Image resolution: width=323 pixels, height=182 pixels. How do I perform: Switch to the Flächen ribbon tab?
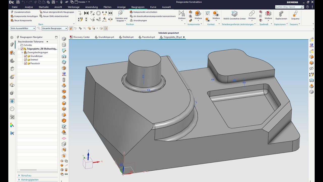pyautogui.click(x=107, y=7)
